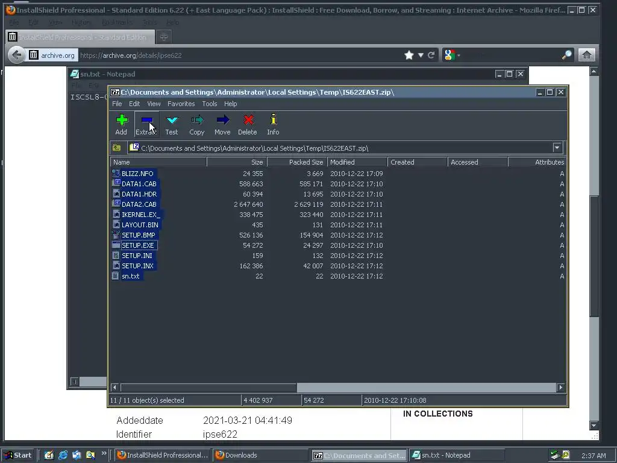Click the Extract toolbar button
Viewport: 617px width, 463px height.
(x=146, y=124)
